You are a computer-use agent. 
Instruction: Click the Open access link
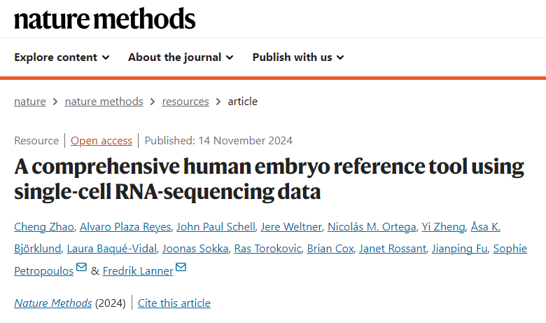click(x=101, y=140)
